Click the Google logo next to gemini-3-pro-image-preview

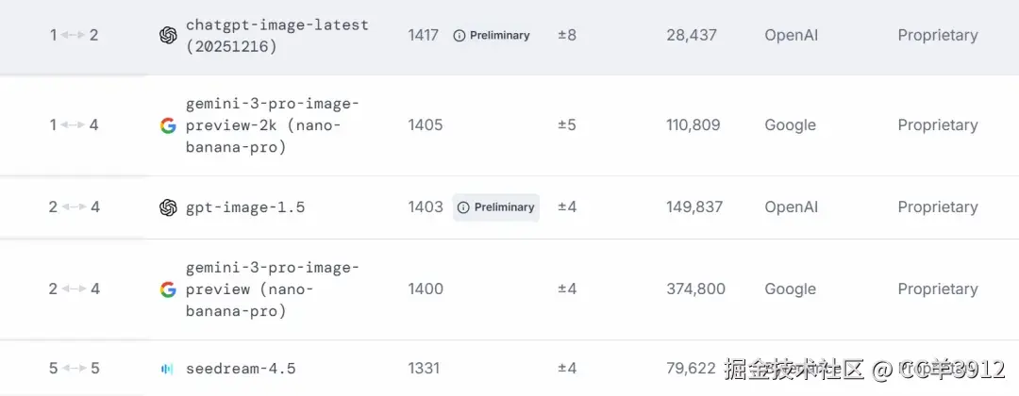click(x=168, y=289)
